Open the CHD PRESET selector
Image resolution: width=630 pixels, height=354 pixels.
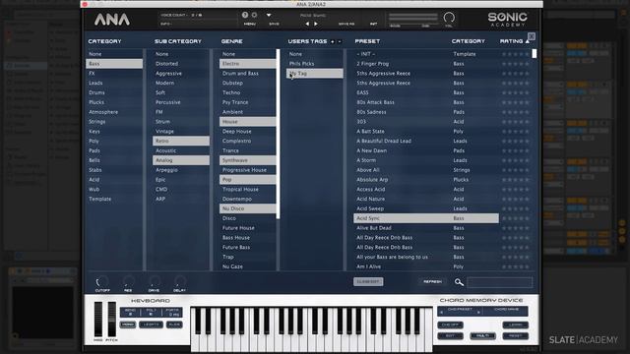[x=460, y=312]
